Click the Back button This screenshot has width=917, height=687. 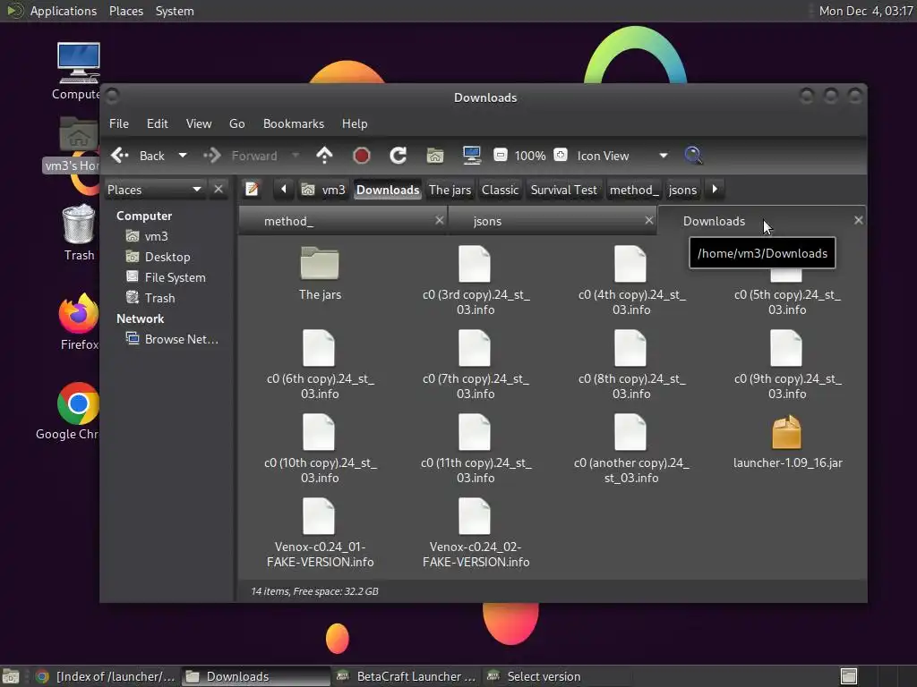[139, 156]
